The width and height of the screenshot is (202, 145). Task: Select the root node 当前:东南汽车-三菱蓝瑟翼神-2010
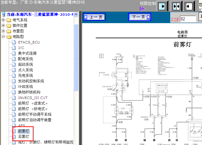[40, 14]
